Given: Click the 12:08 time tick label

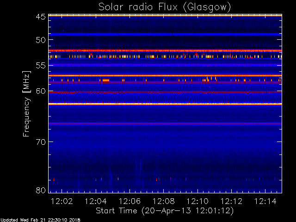Looking at the screenshot, I should (163, 201).
